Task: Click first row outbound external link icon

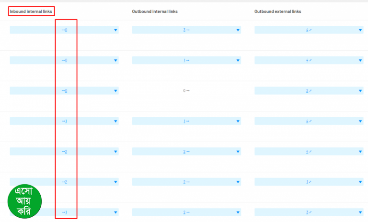Action: pyautogui.click(x=310, y=30)
